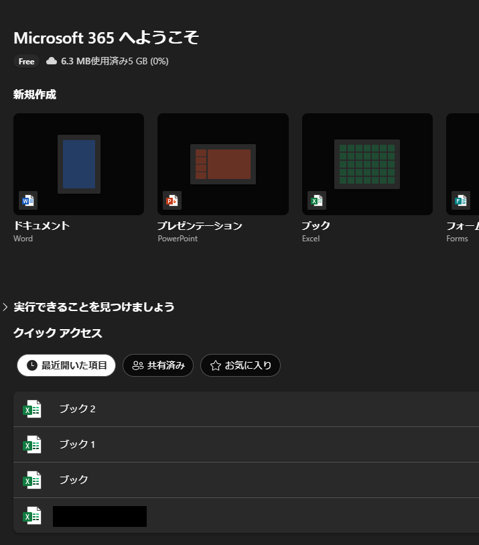Viewport: 479px width, 545px height.
Task: Click the ドキュメント label under Word card
Action: 42,226
